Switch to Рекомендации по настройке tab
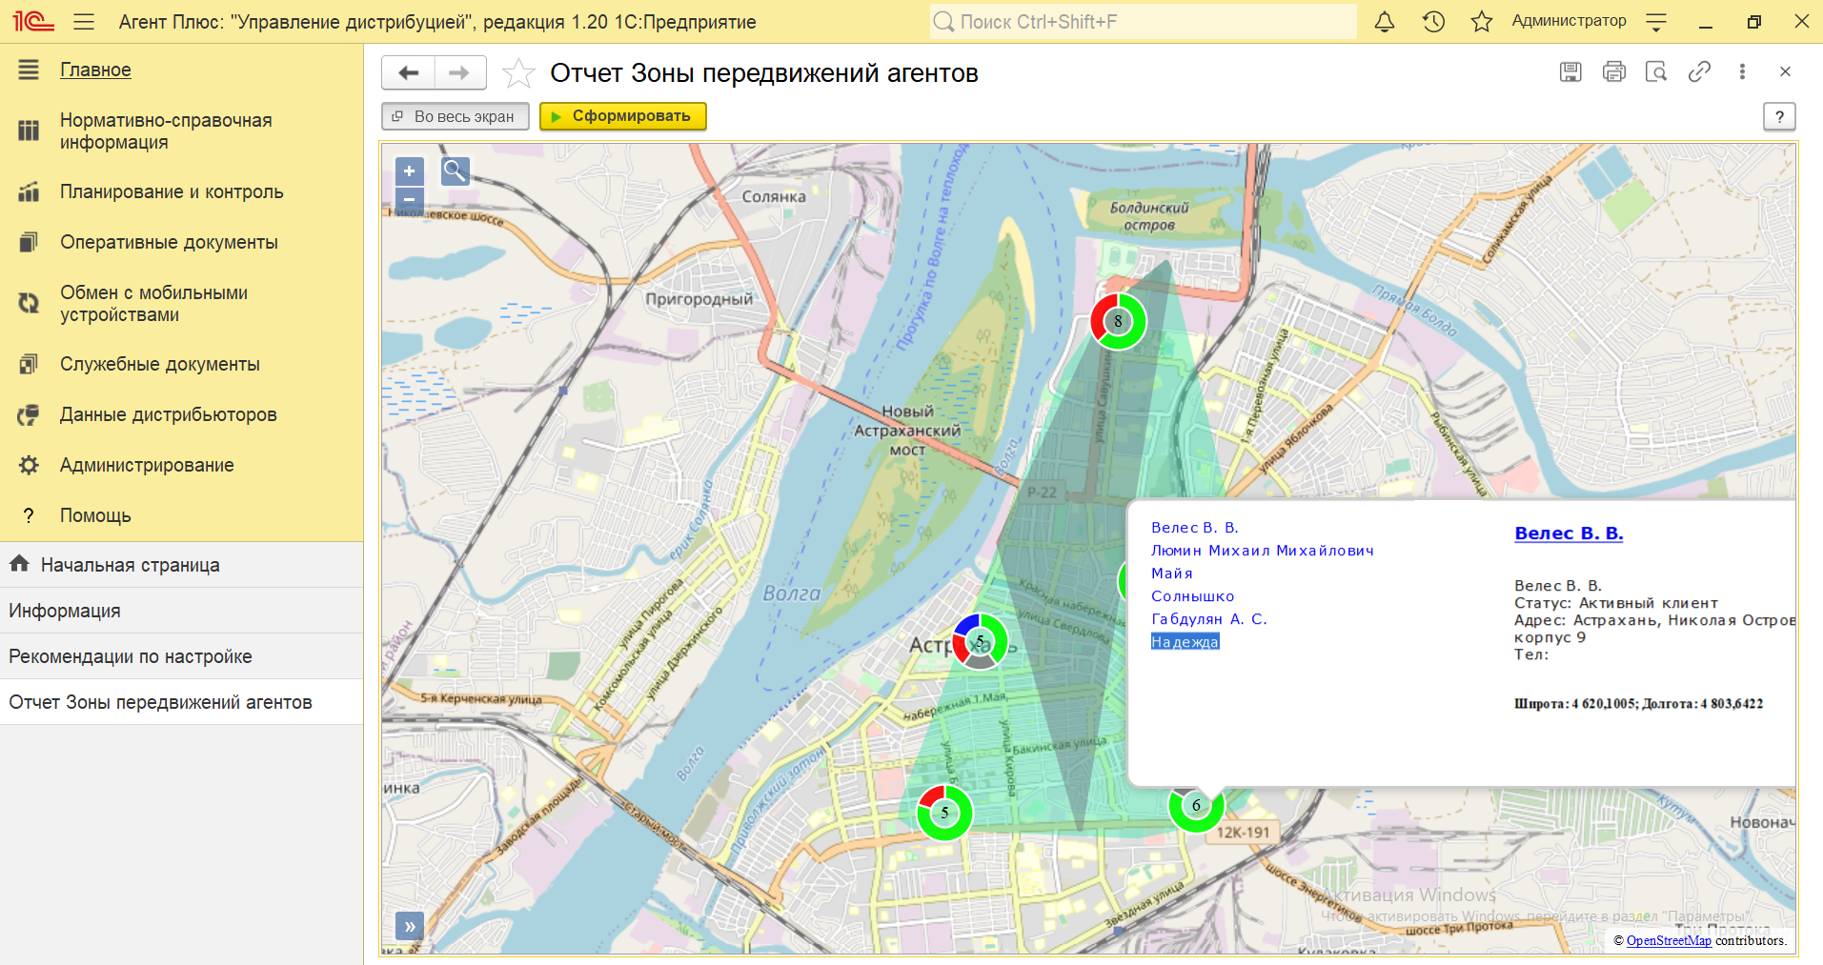This screenshot has width=1823, height=965. [x=181, y=656]
